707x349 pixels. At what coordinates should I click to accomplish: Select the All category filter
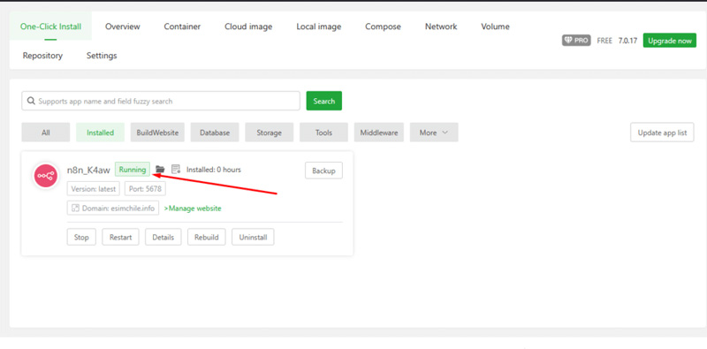46,133
